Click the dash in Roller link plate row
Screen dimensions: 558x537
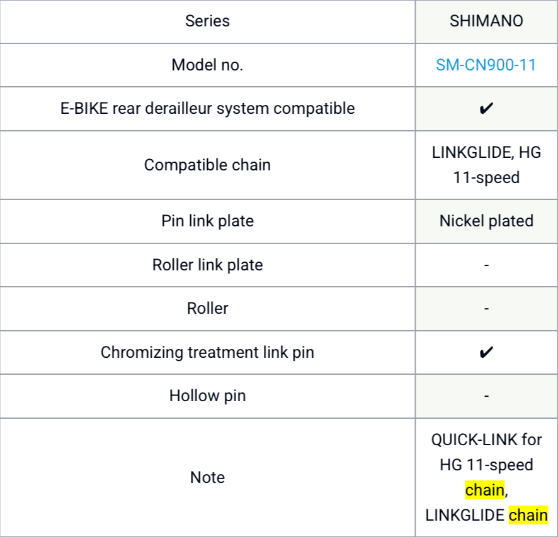[486, 265]
